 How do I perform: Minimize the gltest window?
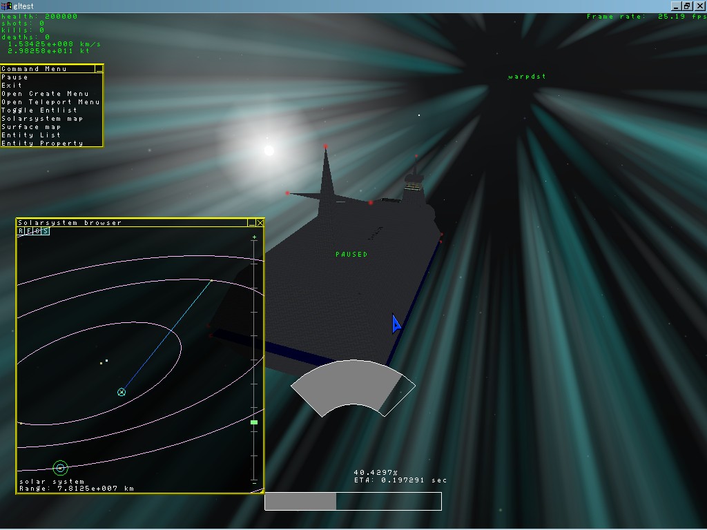point(676,6)
